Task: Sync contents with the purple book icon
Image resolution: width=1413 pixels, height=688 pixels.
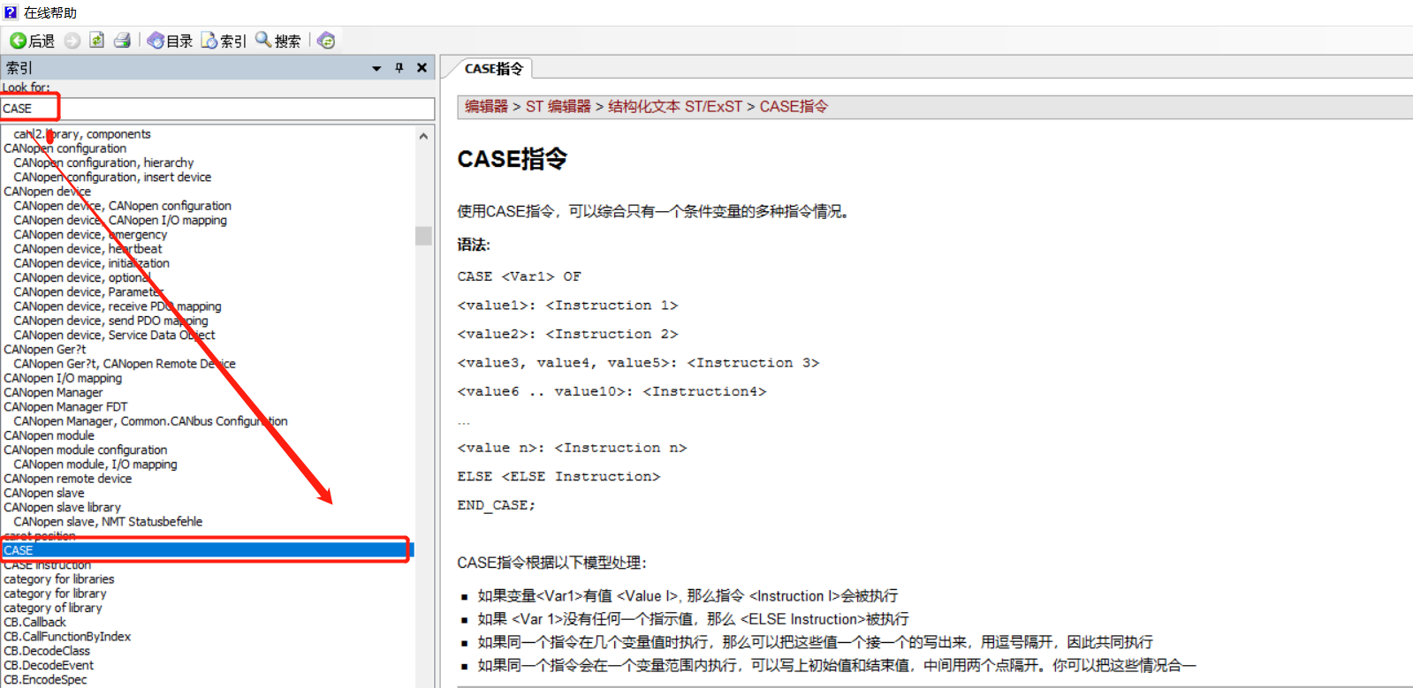Action: pos(326,41)
